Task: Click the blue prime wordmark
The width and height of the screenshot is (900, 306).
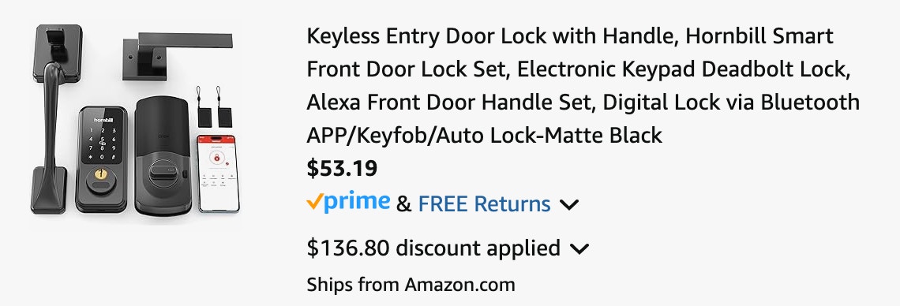Action: click(x=357, y=202)
